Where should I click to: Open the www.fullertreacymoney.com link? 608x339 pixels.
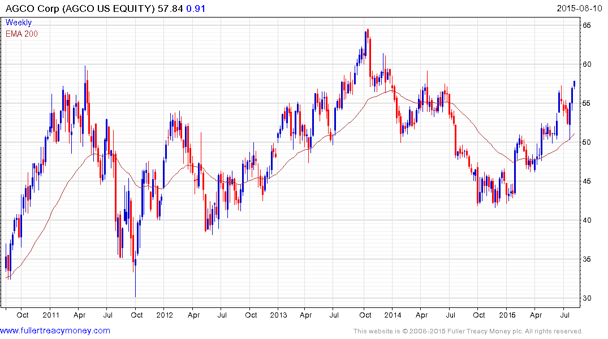click(x=55, y=331)
